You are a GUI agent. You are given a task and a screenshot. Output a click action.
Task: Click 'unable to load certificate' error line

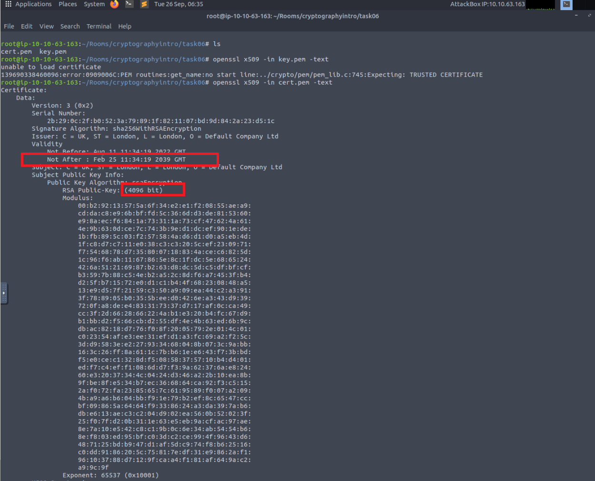51,67
